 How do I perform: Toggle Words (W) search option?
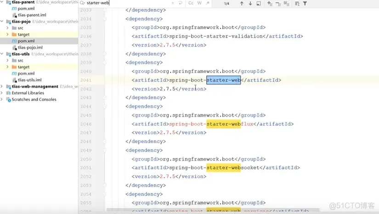(x=199, y=3)
